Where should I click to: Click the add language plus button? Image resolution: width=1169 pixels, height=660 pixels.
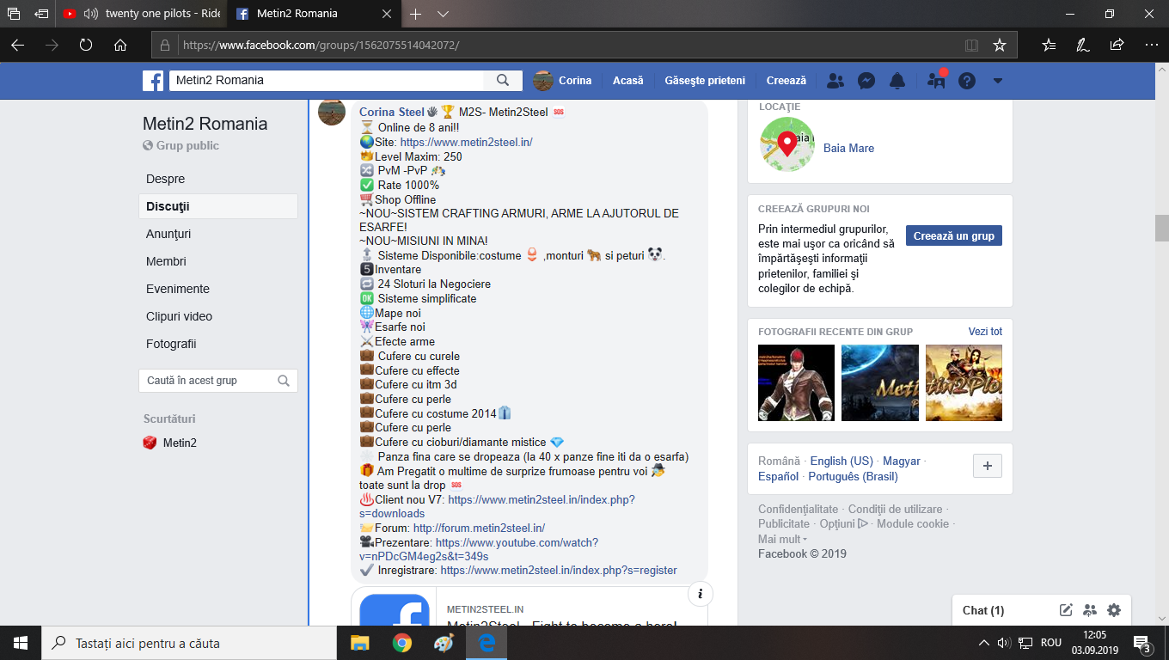987,466
